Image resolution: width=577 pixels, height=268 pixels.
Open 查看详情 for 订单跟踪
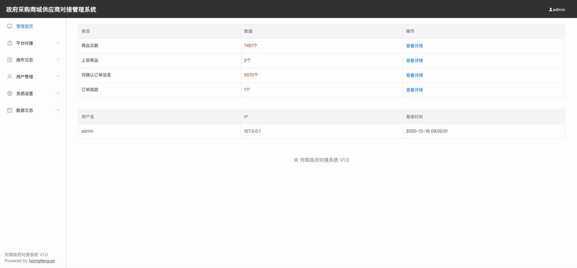point(414,90)
